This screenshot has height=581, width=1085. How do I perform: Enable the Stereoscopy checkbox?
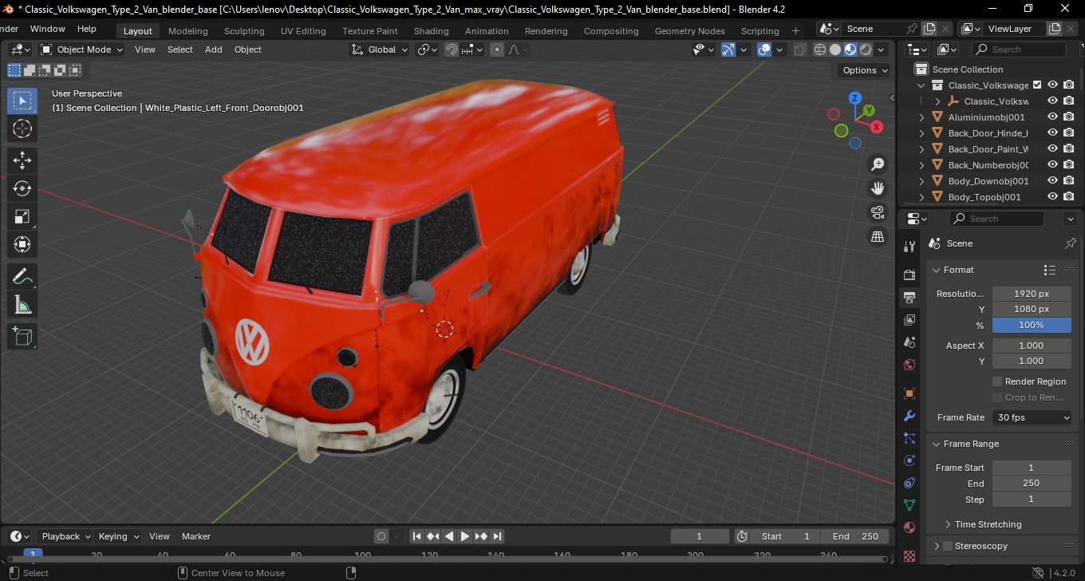948,546
